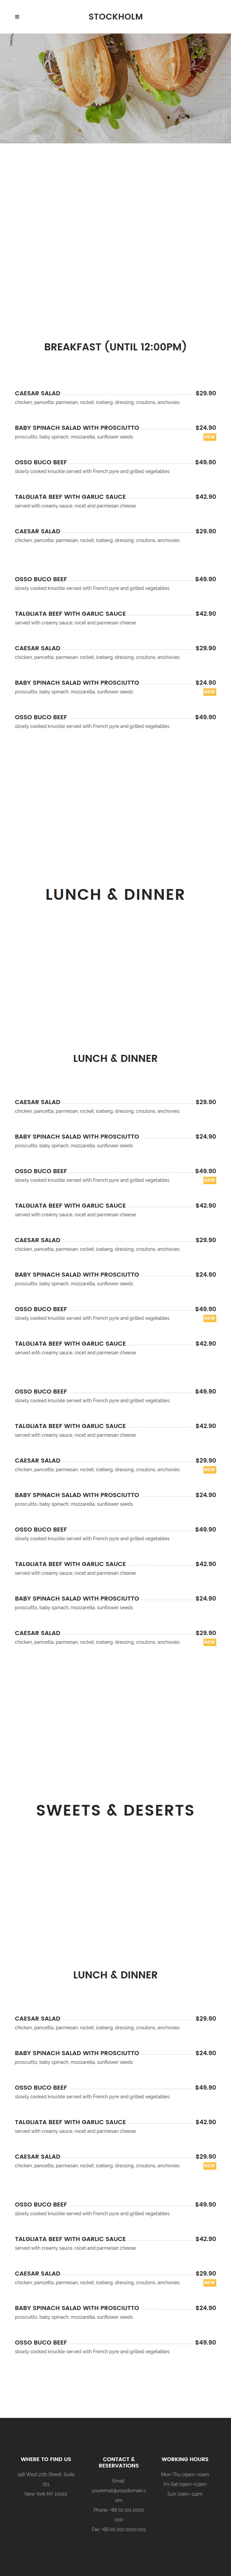
Task: Click the Mon-Thu working hours entry
Action: (x=185, y=2474)
